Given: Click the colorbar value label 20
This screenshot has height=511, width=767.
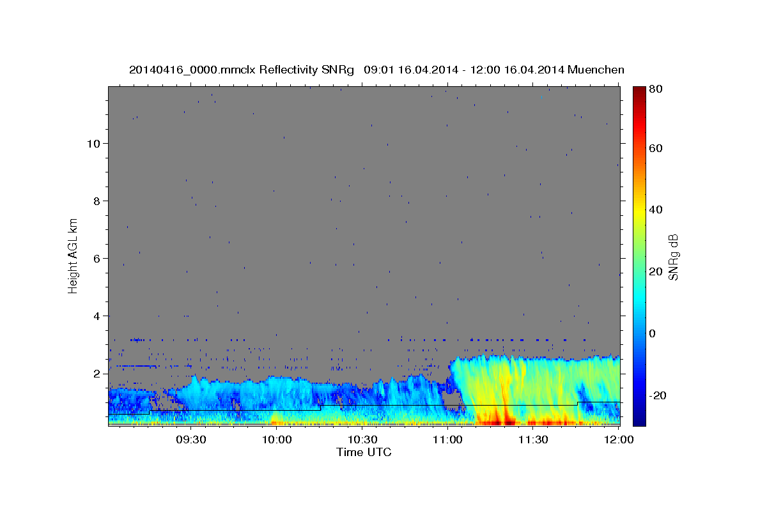Looking at the screenshot, I should (x=655, y=271).
